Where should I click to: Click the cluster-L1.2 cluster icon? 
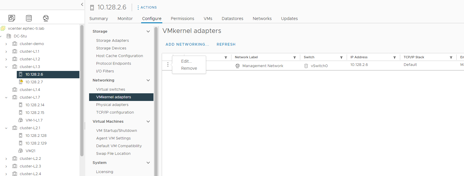(15, 59)
